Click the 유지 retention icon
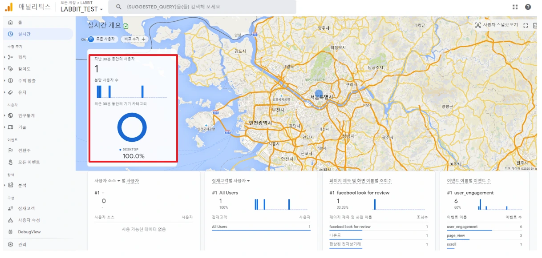 [x=11, y=92]
